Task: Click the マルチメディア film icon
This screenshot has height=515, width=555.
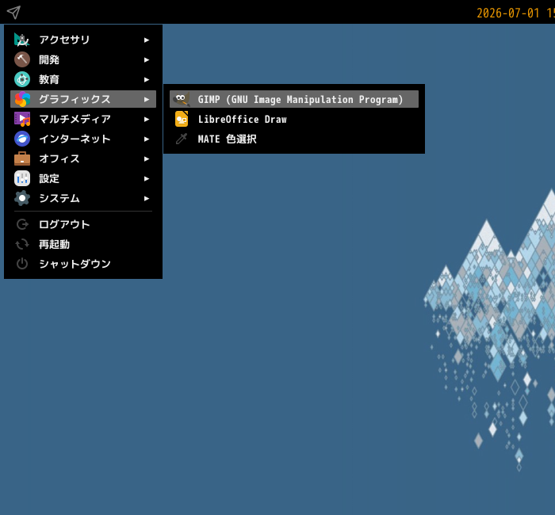Action: coord(22,119)
